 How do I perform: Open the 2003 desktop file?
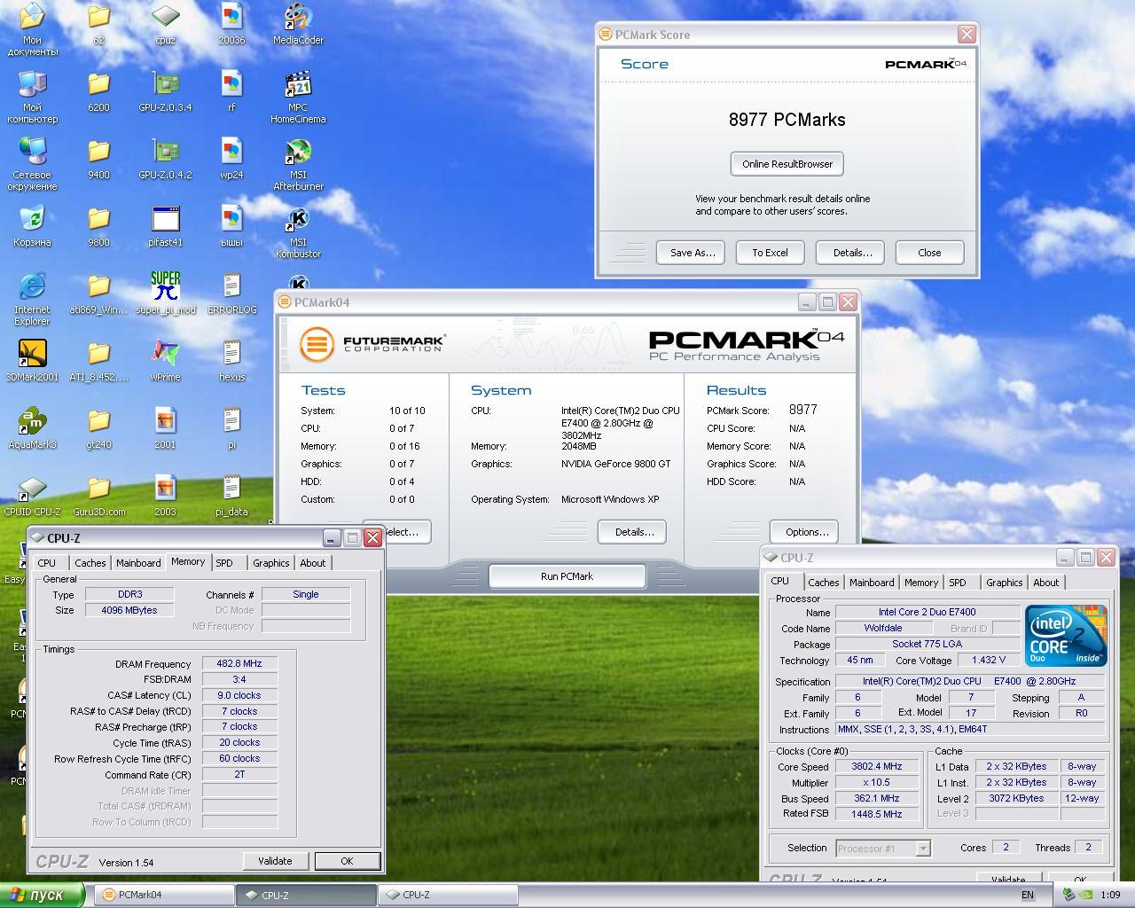pos(165,496)
